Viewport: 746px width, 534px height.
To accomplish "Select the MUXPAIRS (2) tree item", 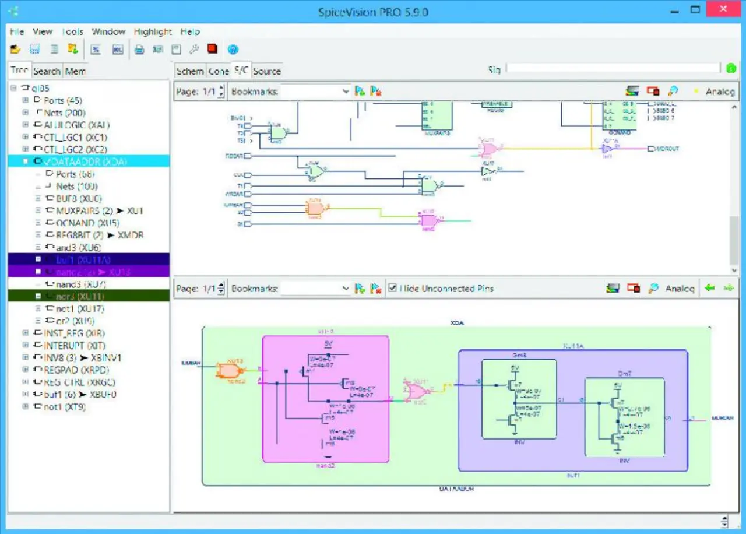I will click(99, 210).
